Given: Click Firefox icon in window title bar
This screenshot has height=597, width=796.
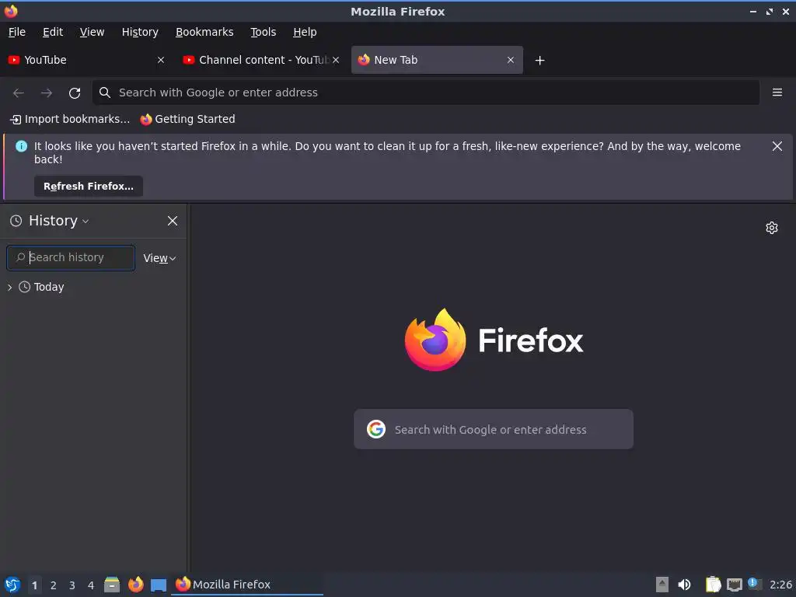Looking at the screenshot, I should (11, 11).
